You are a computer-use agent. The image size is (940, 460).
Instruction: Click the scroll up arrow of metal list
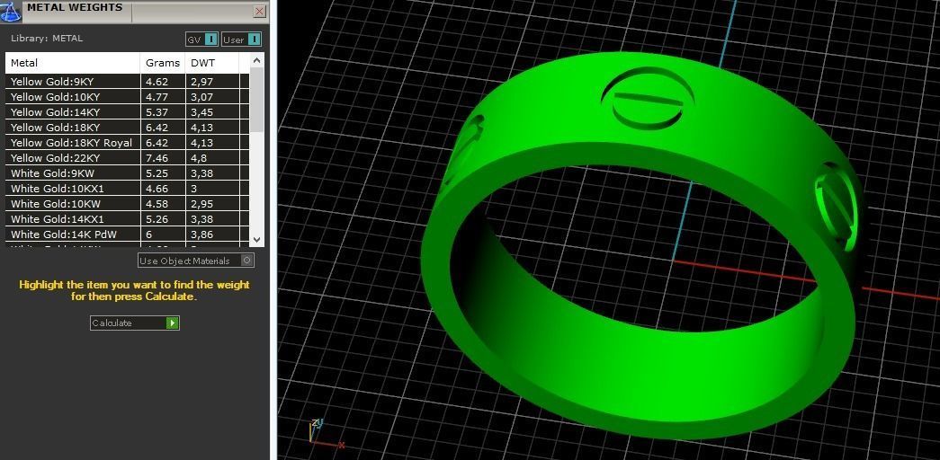pyautogui.click(x=256, y=60)
